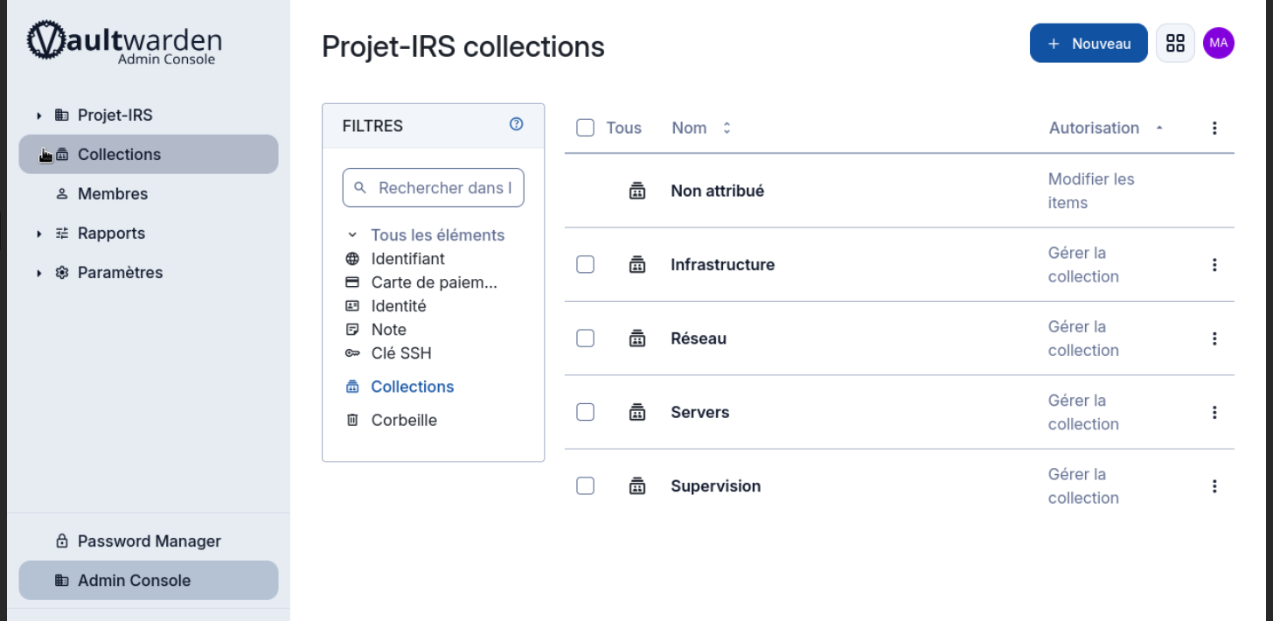The height and width of the screenshot is (621, 1273).
Task: Click the Paramètres gear icon
Action: [x=61, y=273]
